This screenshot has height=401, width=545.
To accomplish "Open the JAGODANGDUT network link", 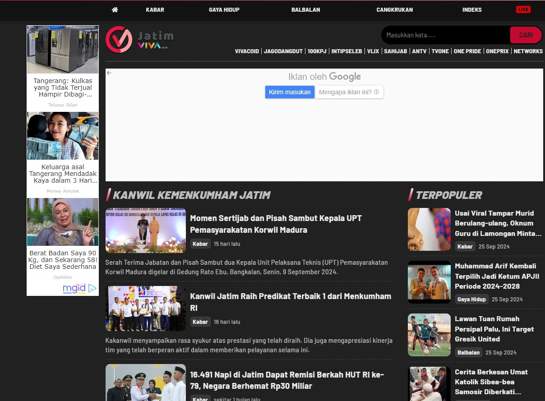I will click(283, 51).
